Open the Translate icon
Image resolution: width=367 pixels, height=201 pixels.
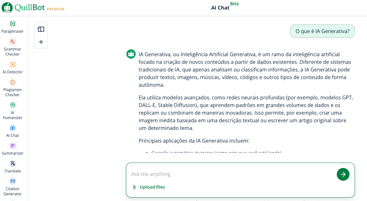click(x=13, y=164)
